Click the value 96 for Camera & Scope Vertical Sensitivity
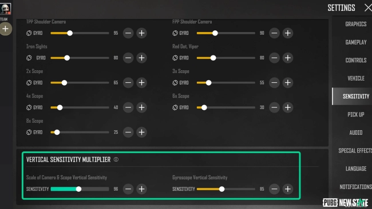Screen dimensions: 372x209 (x=116, y=189)
